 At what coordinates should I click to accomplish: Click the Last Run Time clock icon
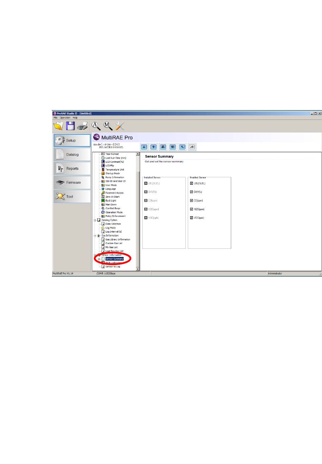103,158
